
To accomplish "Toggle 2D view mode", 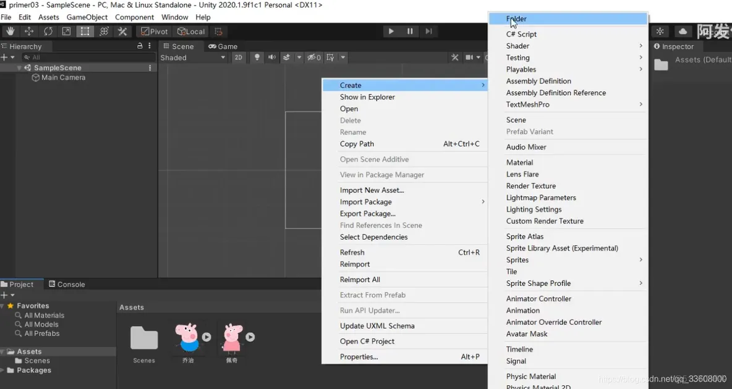I will [x=239, y=57].
